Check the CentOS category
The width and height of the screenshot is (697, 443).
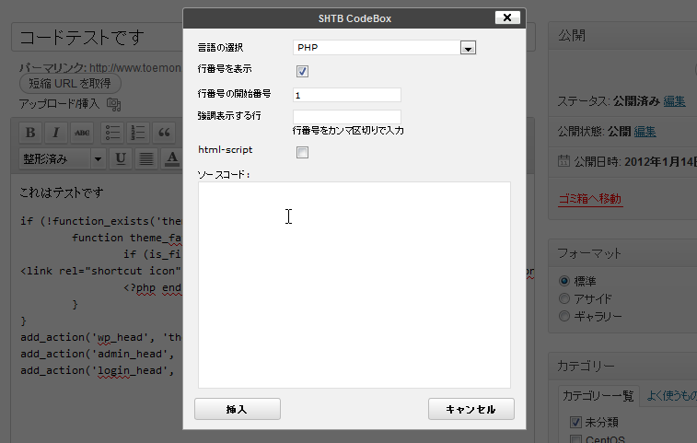575,439
